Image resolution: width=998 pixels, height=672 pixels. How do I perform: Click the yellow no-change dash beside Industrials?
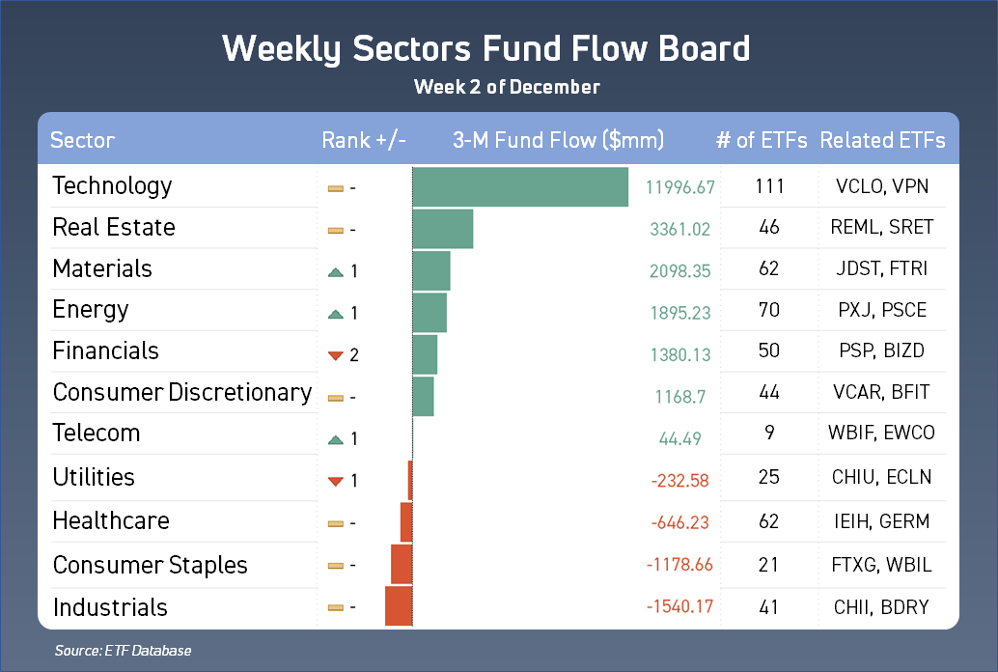[336, 608]
